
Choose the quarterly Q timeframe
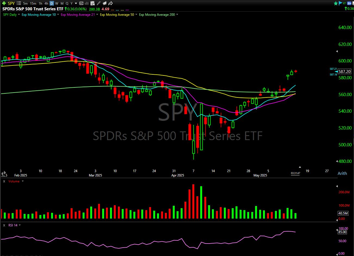pos(67,3)
